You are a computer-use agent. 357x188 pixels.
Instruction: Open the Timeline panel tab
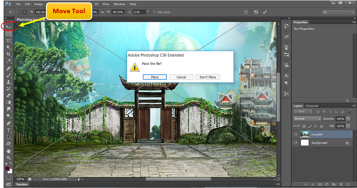[x=22, y=184]
